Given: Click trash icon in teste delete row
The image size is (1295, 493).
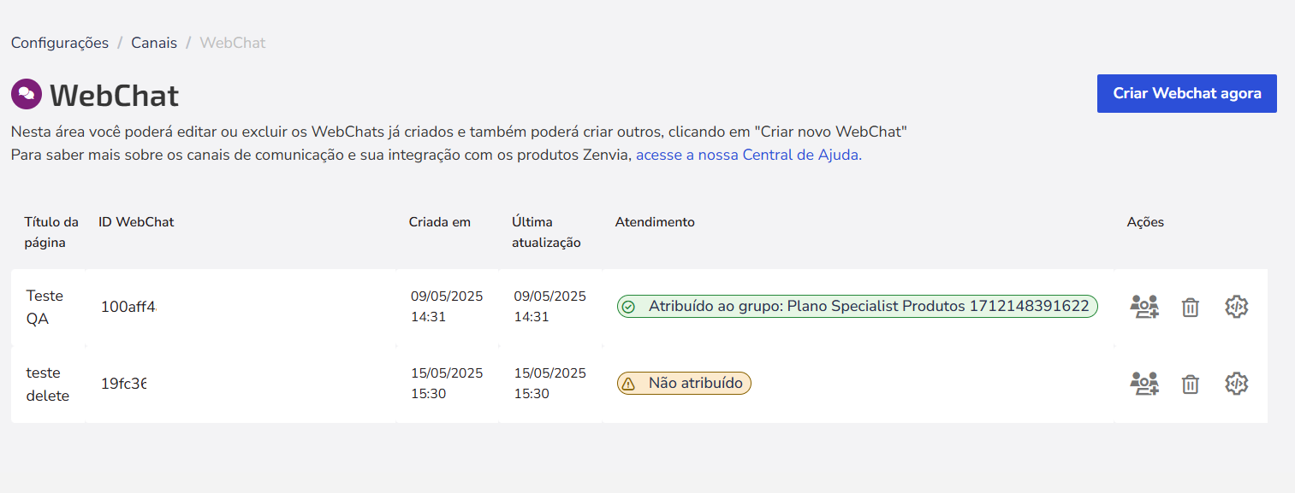Looking at the screenshot, I should (1190, 384).
